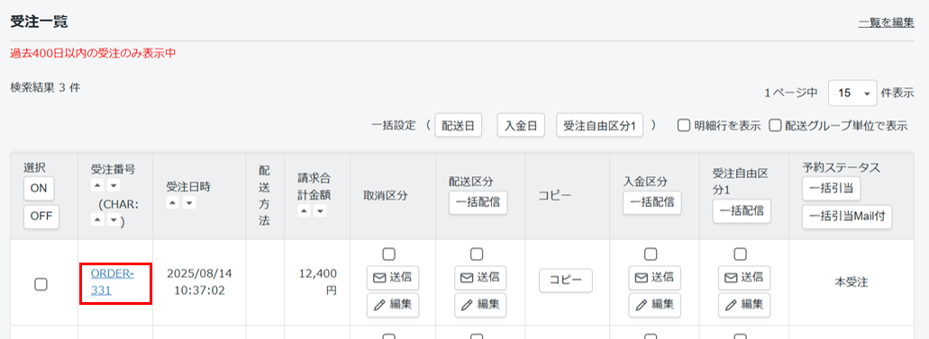Click 一括配信 under 配送区分 header
Image resolution: width=929 pixels, height=339 pixels.
(478, 202)
